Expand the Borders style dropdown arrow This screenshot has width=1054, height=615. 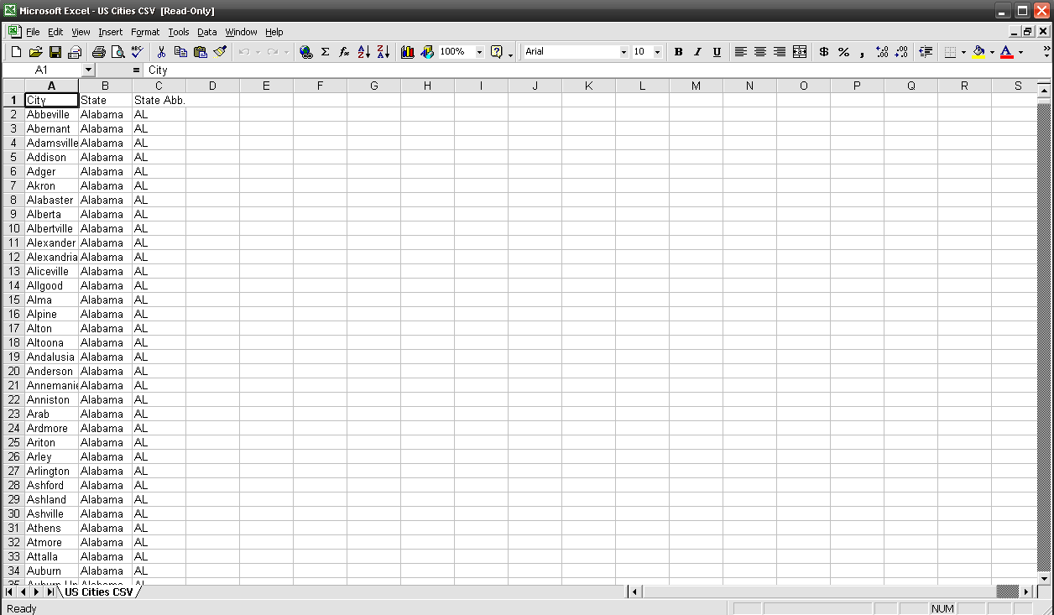tap(963, 52)
